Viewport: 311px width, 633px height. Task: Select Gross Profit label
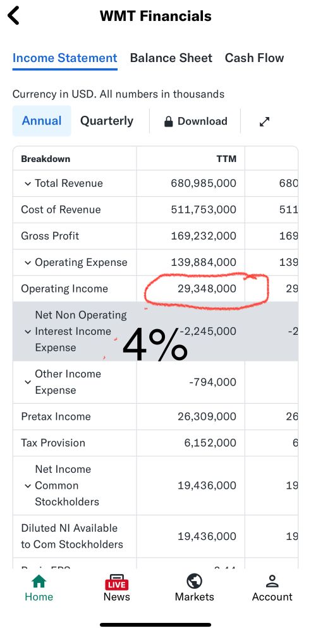pos(50,235)
